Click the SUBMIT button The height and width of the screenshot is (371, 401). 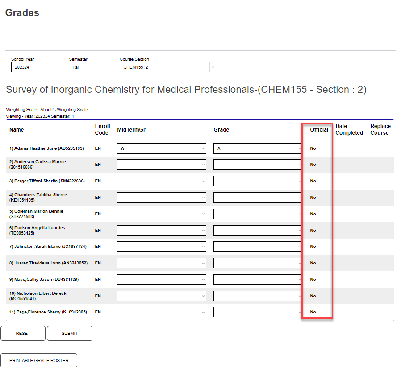69,333
